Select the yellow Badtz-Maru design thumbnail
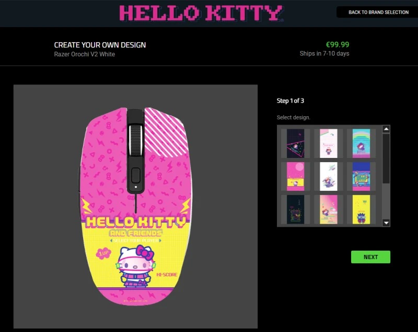Image resolution: width=418 pixels, height=332 pixels. pyautogui.click(x=361, y=208)
